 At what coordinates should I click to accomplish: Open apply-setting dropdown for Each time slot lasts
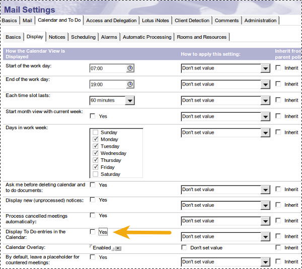click(265, 101)
